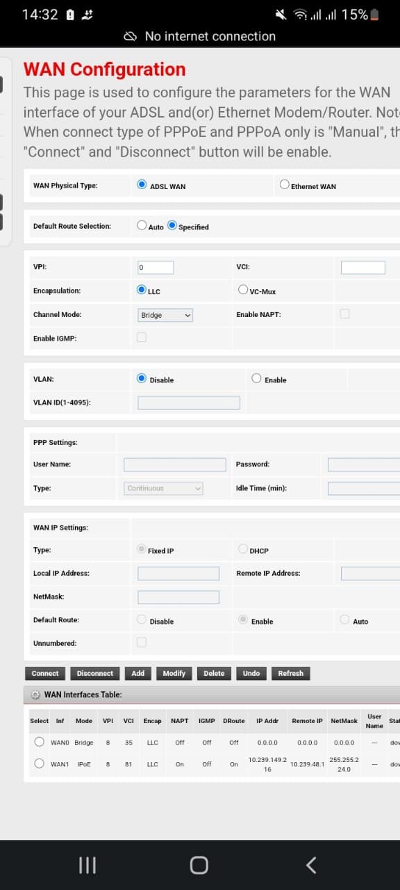This screenshot has height=890, width=400.
Task: Tap the crossed-out cloud no-connection icon
Action: click(130, 36)
